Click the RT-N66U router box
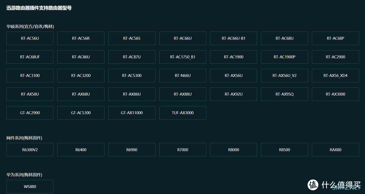Viewport: 365px width, 194px height. point(183,76)
